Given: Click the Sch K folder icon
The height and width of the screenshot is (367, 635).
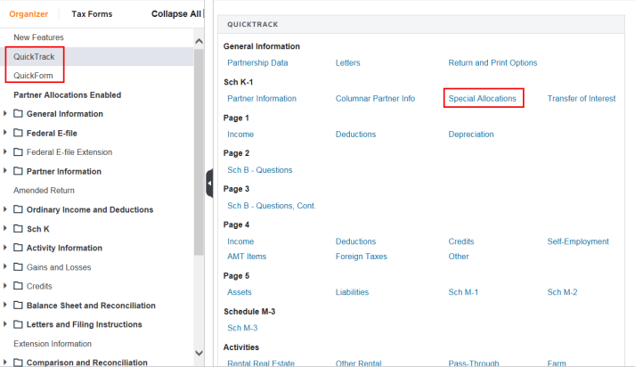Looking at the screenshot, I should coord(19,229).
